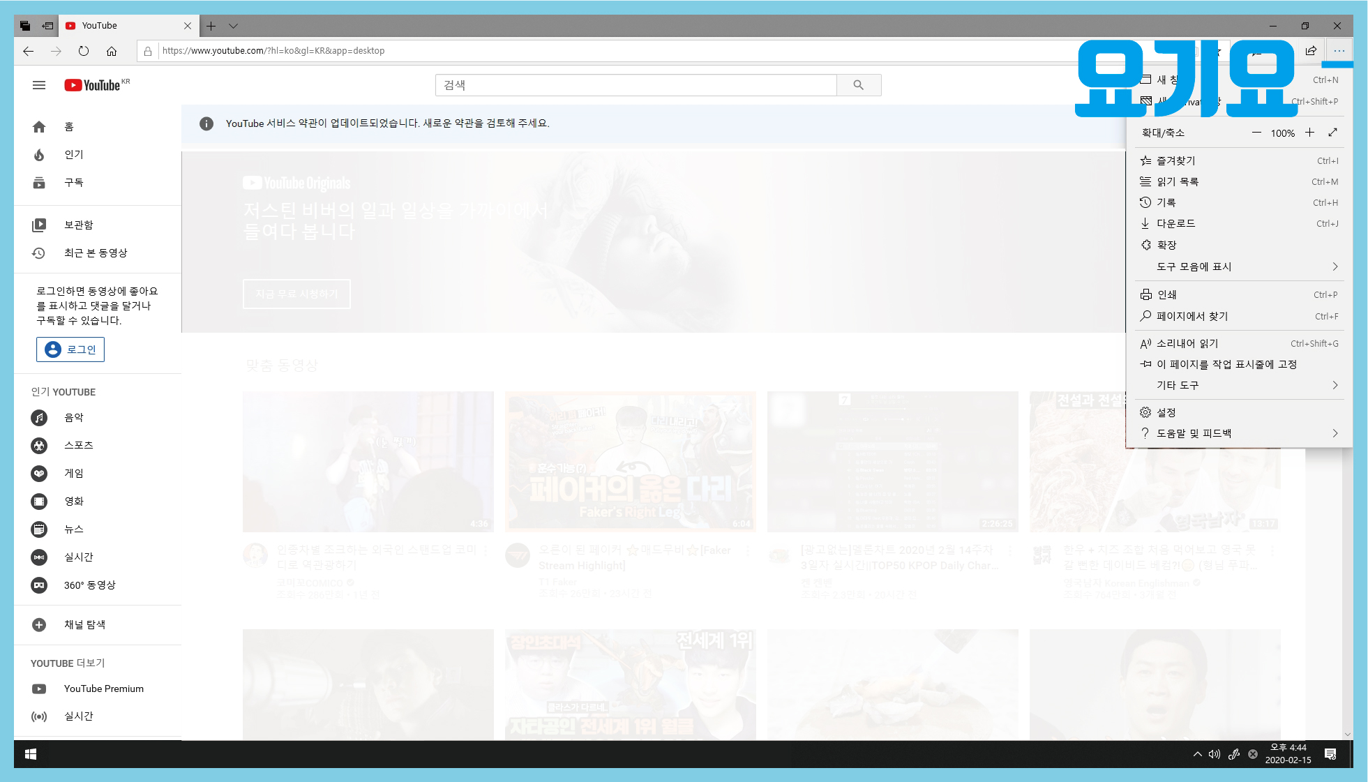Open the 게임 (Gaming) sidebar icon
Viewport: 1368px width, 782px height.
pyautogui.click(x=39, y=474)
